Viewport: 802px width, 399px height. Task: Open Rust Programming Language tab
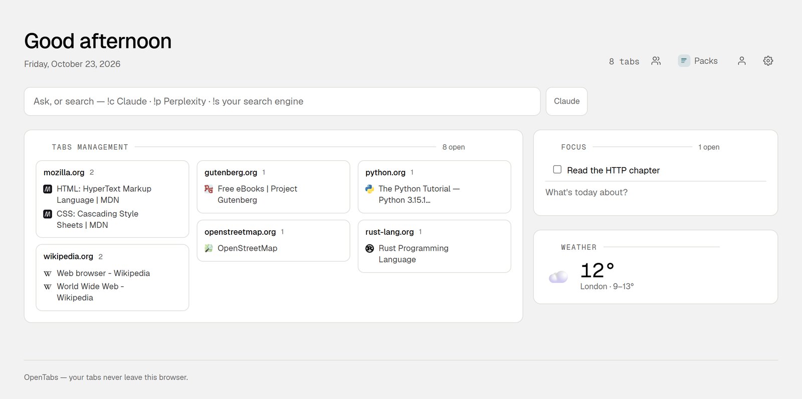[x=414, y=254]
